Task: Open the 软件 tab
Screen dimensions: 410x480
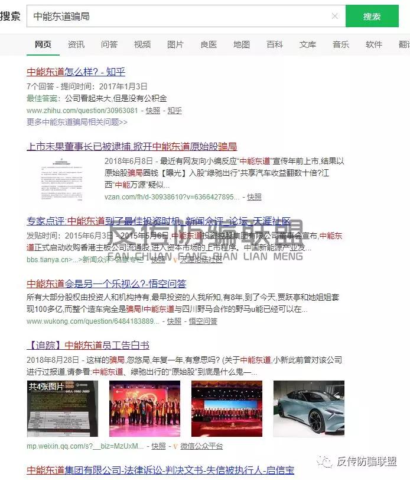Action: click(373, 45)
